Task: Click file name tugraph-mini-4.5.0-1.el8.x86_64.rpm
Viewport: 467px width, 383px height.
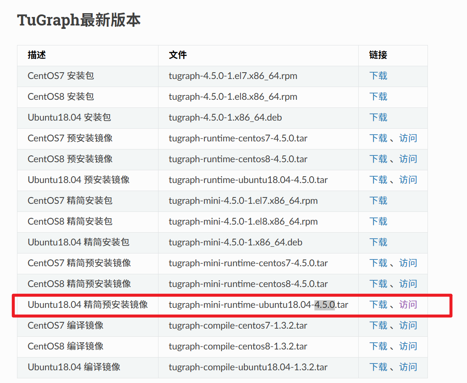Action: (243, 222)
